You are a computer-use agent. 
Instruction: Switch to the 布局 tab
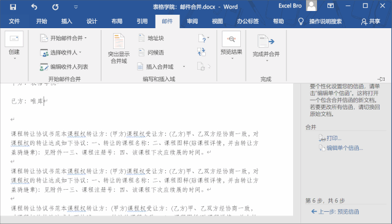(x=117, y=21)
